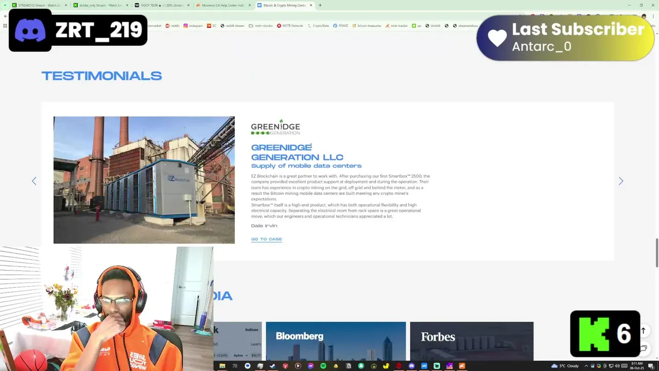This screenshot has width=659, height=371.
Task: Open File Explorer from the taskbar
Action: pos(222,366)
